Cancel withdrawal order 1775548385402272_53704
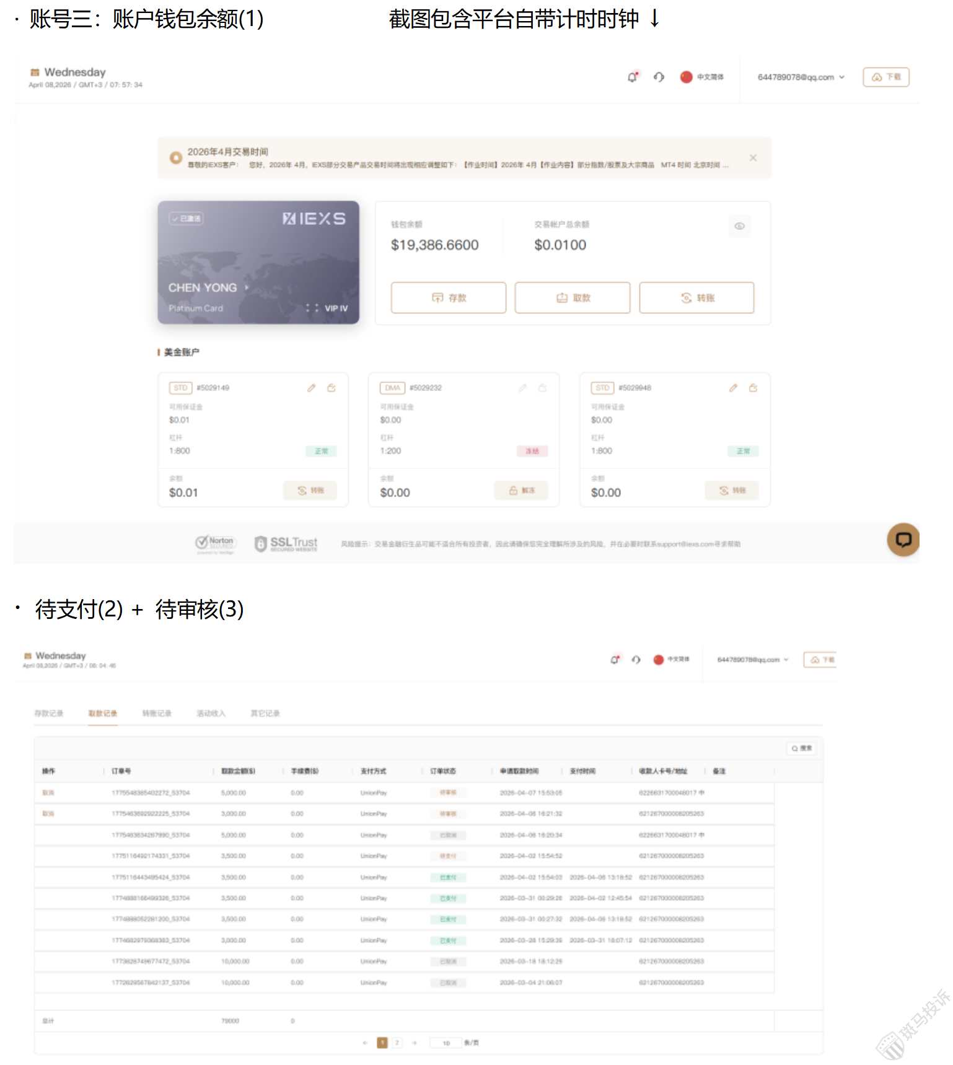The height and width of the screenshot is (1065, 953). (x=48, y=793)
